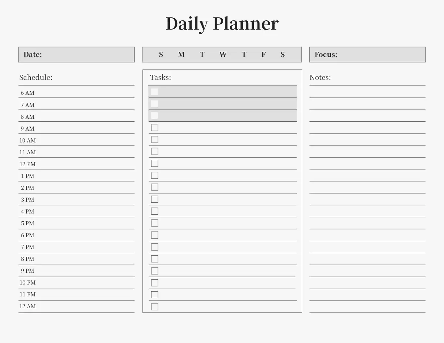
Task: Check the task checkbox level with 9 PM
Action: click(x=155, y=271)
